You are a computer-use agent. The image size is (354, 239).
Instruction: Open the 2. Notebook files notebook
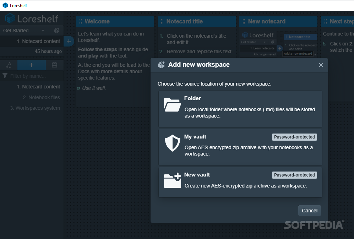click(x=32, y=97)
